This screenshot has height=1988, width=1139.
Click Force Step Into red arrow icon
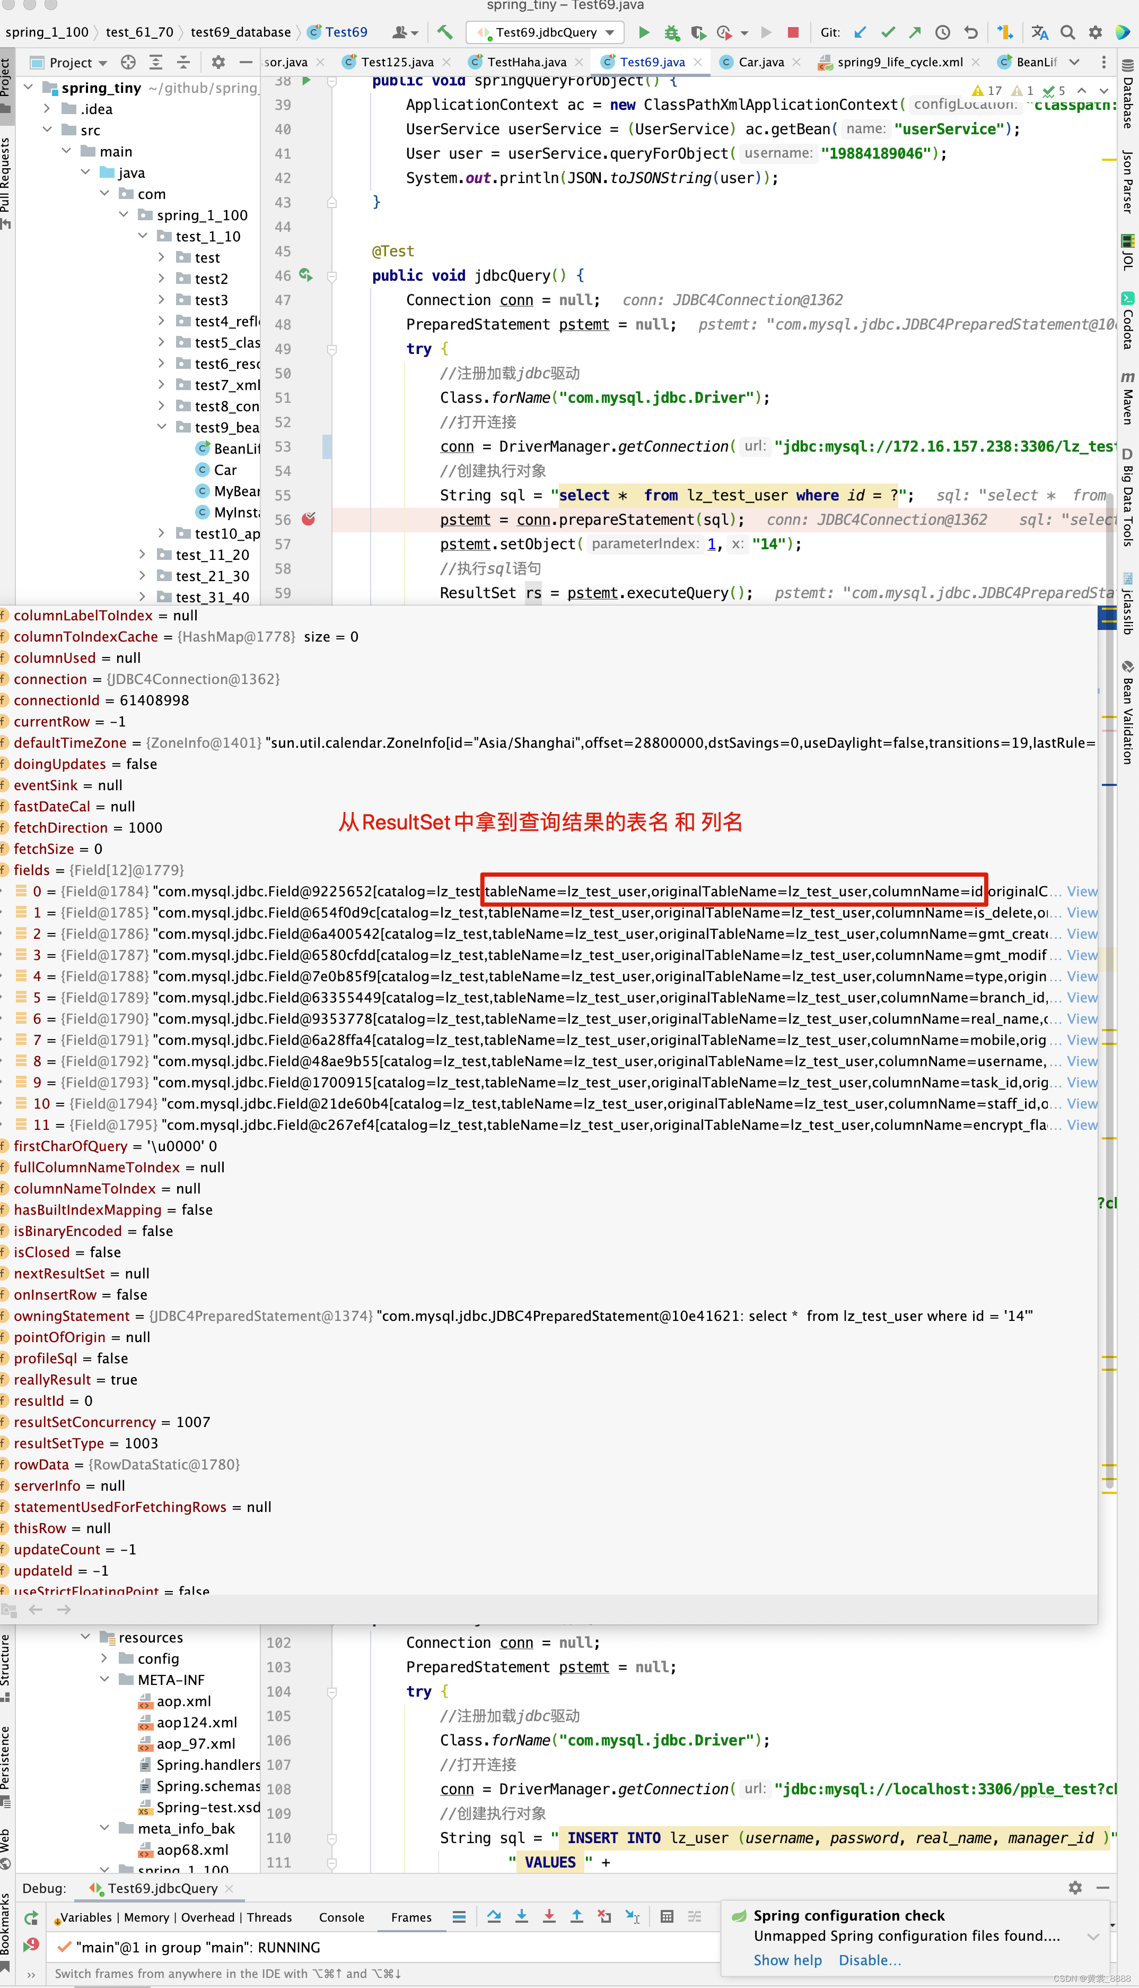549,1916
